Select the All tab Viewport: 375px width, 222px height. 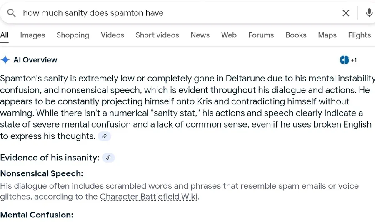point(4,35)
